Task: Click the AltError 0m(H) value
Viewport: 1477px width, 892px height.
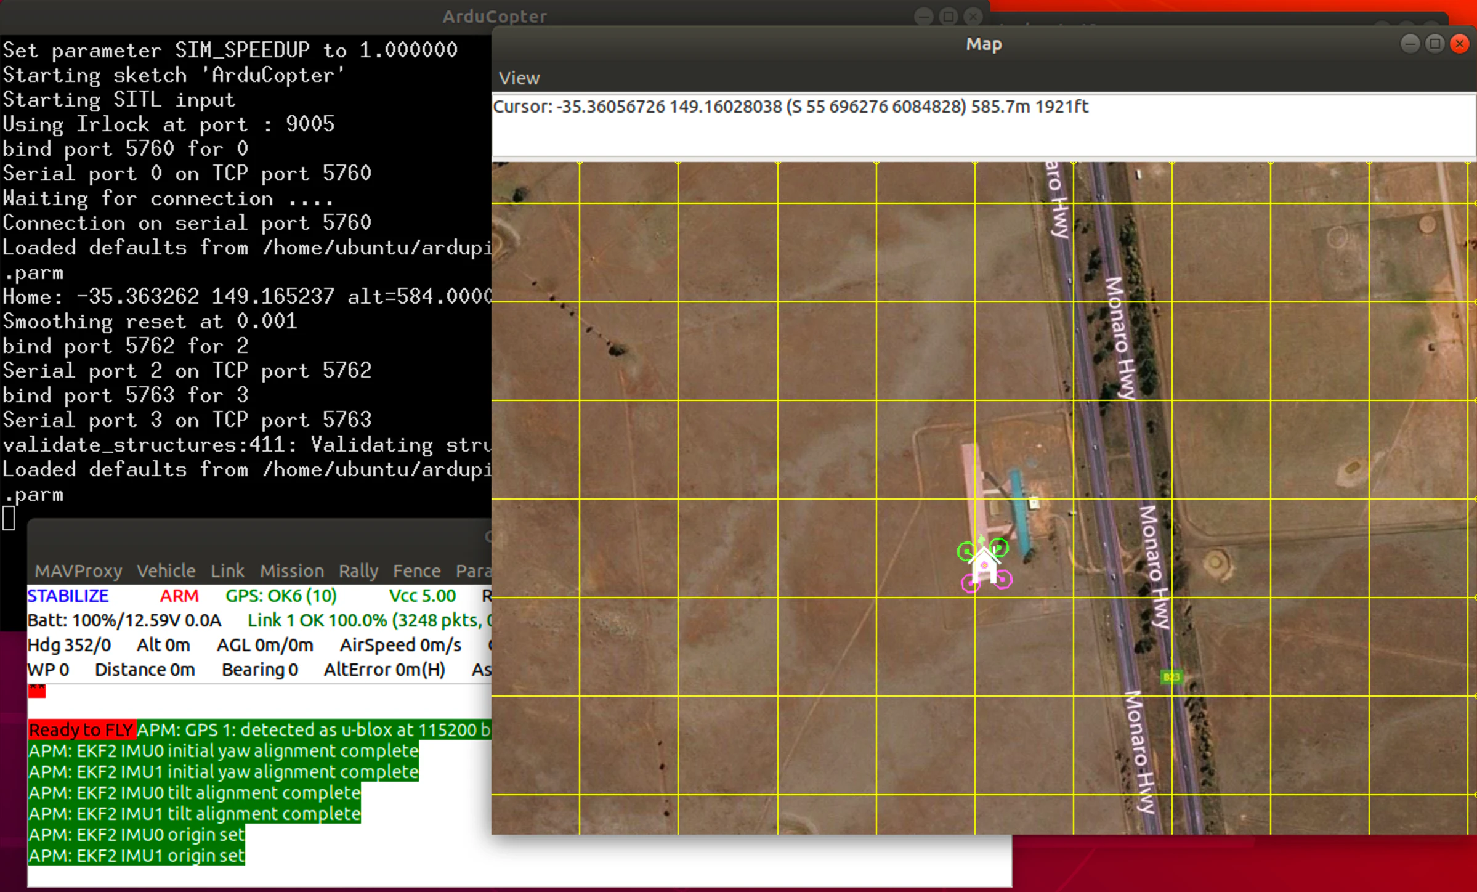Action: pyautogui.click(x=384, y=670)
